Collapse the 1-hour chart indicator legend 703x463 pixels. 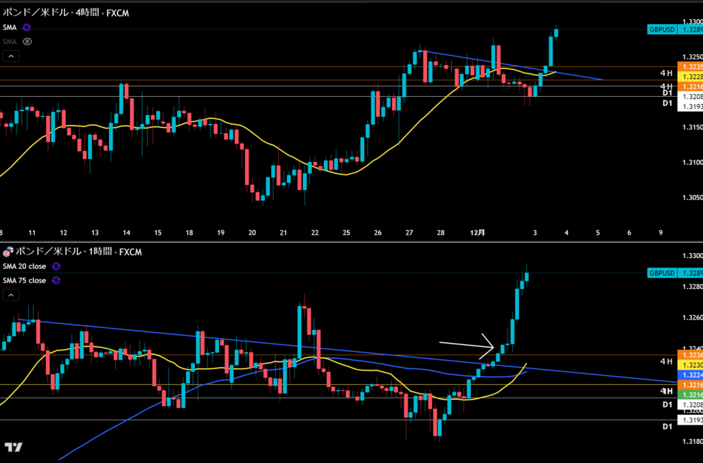tap(10, 295)
